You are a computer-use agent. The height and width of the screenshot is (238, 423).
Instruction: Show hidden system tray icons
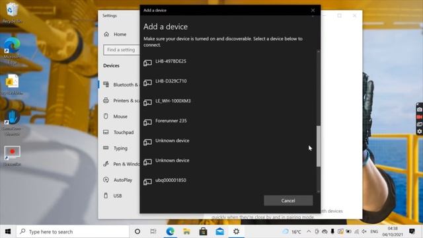(x=309, y=231)
